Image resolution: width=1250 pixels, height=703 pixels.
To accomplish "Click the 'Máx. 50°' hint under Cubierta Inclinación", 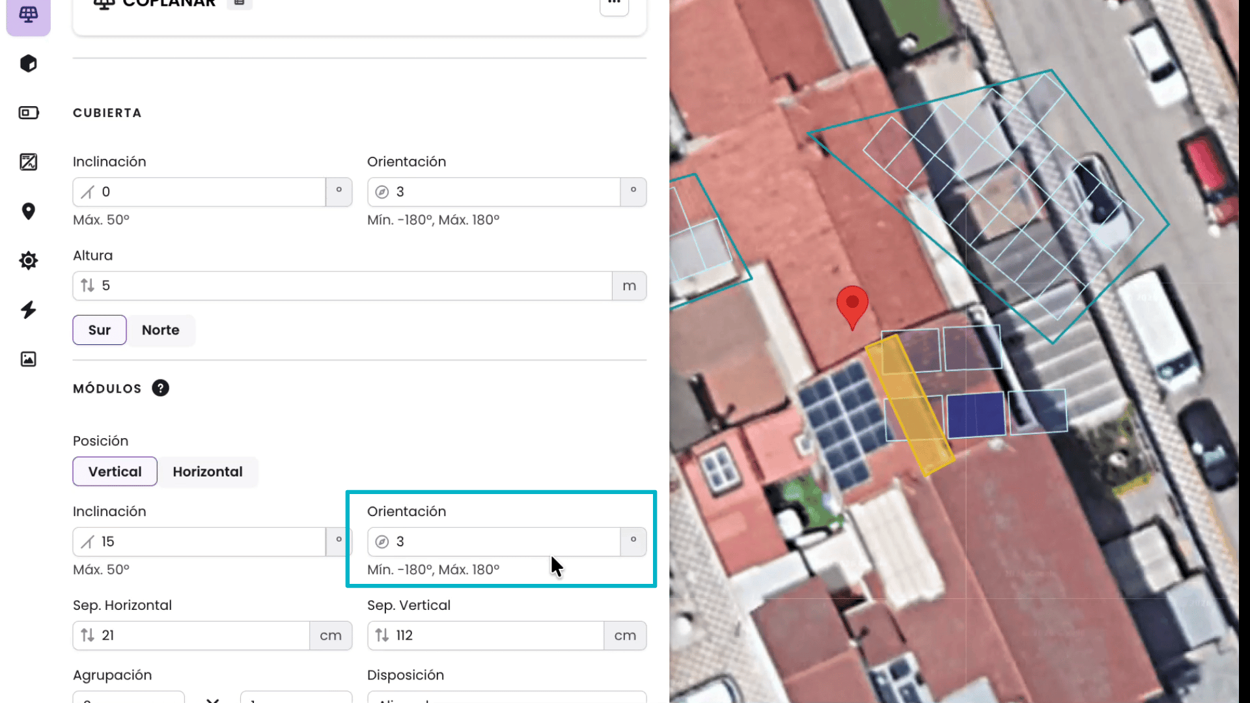I will point(101,220).
